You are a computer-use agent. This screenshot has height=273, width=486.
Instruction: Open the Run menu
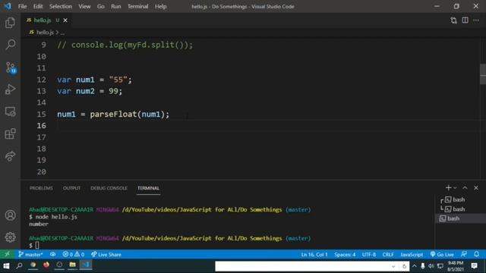pos(116,6)
